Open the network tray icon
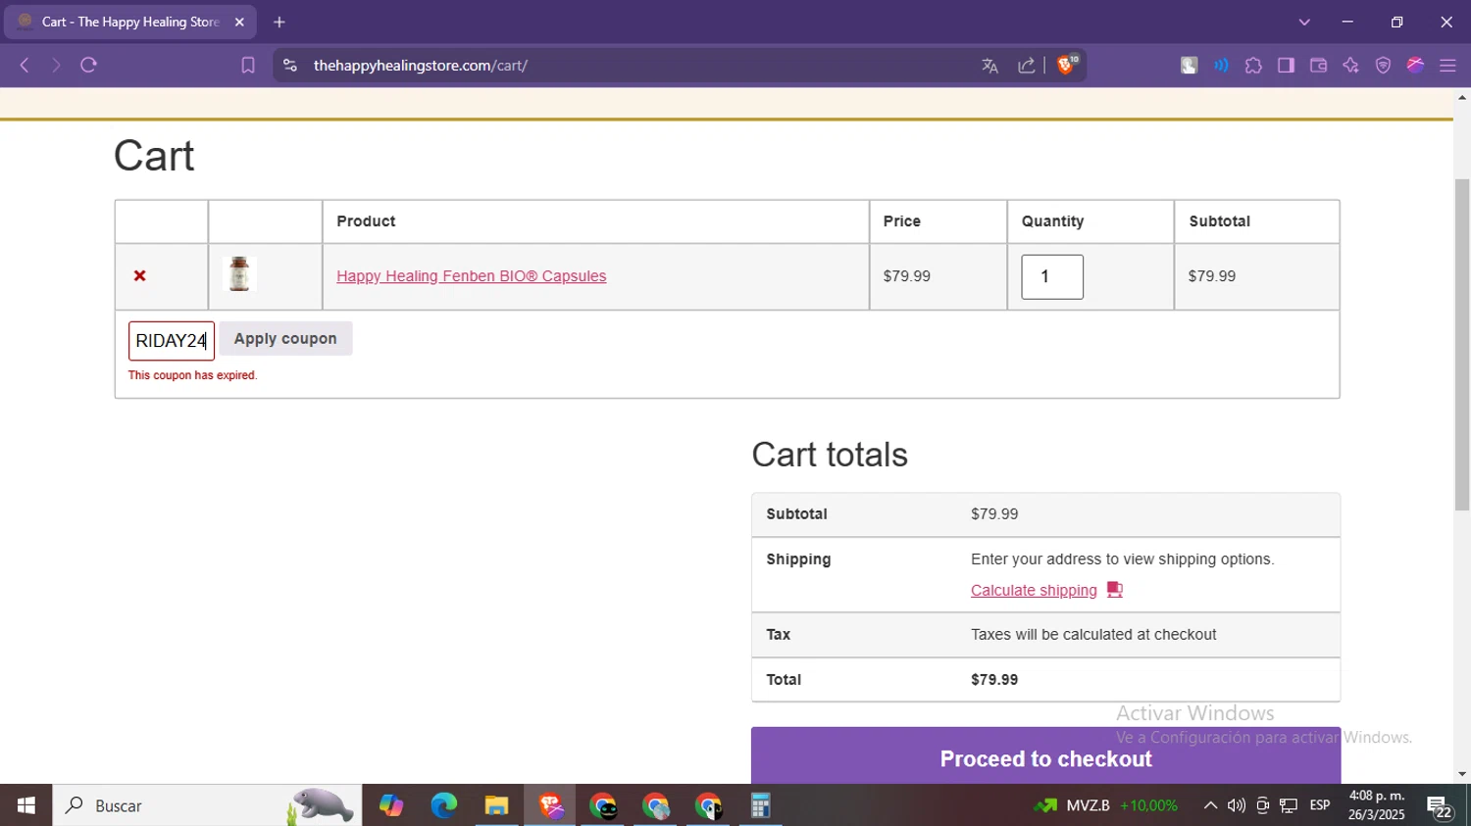 pos(1289,805)
